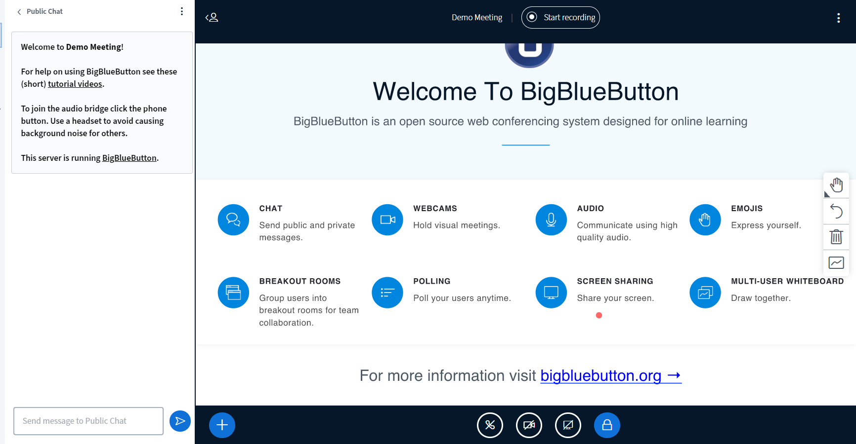Clear all whiteboard annotations with the trash icon
Image resolution: width=856 pixels, height=444 pixels.
click(x=836, y=237)
